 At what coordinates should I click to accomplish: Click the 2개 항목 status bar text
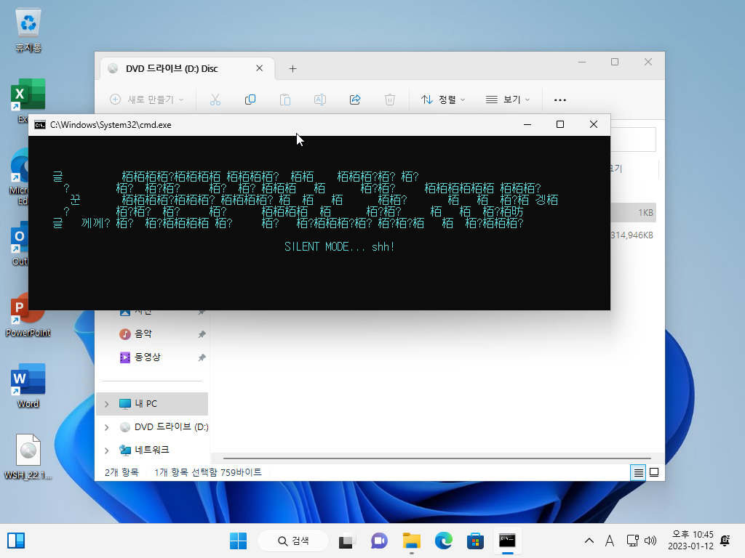pyautogui.click(x=121, y=472)
